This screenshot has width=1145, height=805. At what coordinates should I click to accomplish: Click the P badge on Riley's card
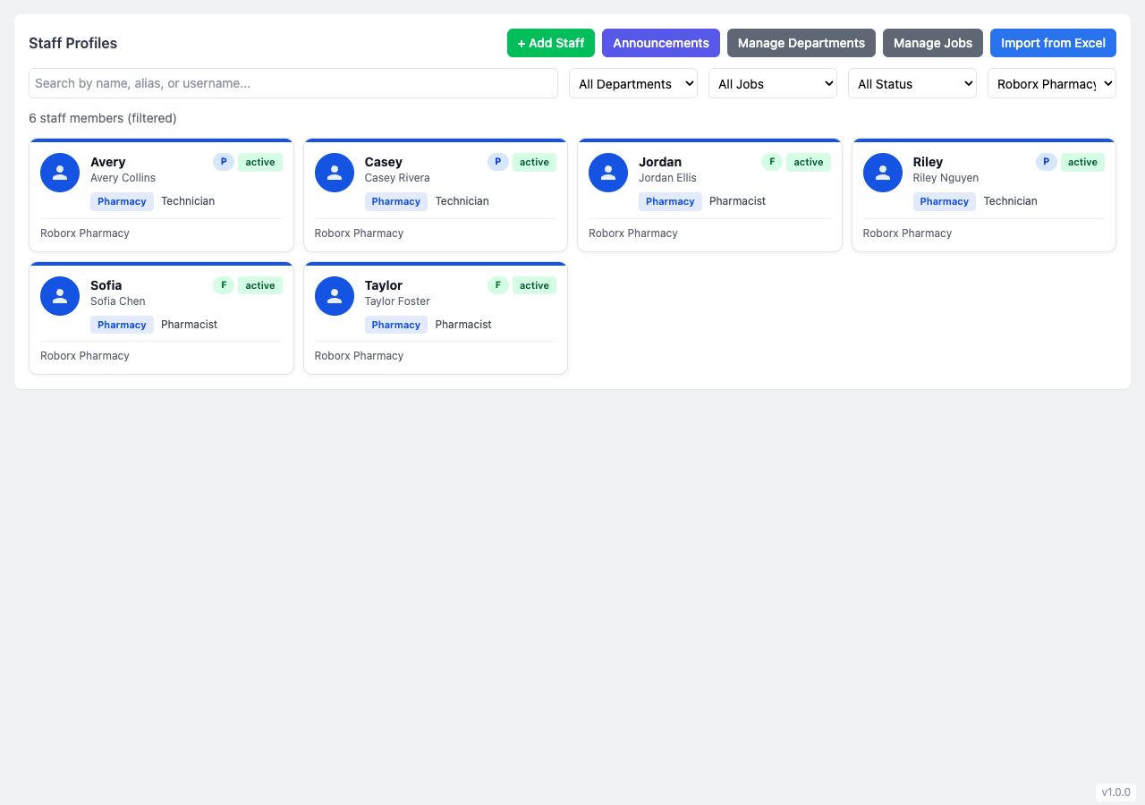click(1047, 162)
